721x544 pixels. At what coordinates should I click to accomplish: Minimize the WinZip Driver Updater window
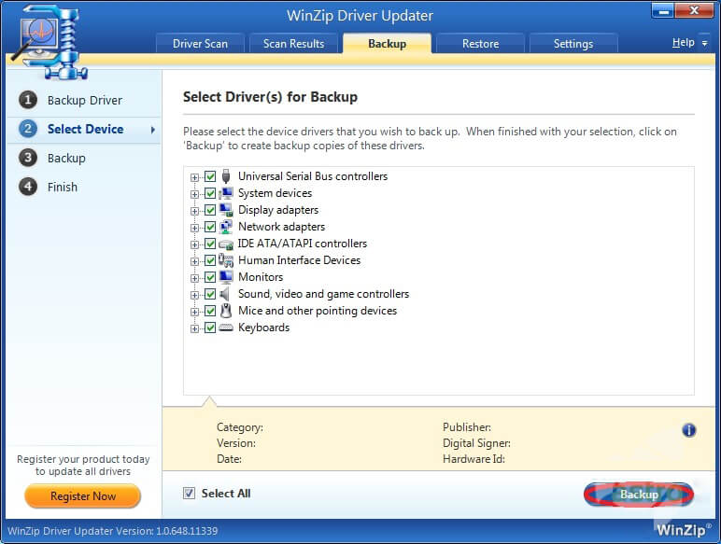663,10
